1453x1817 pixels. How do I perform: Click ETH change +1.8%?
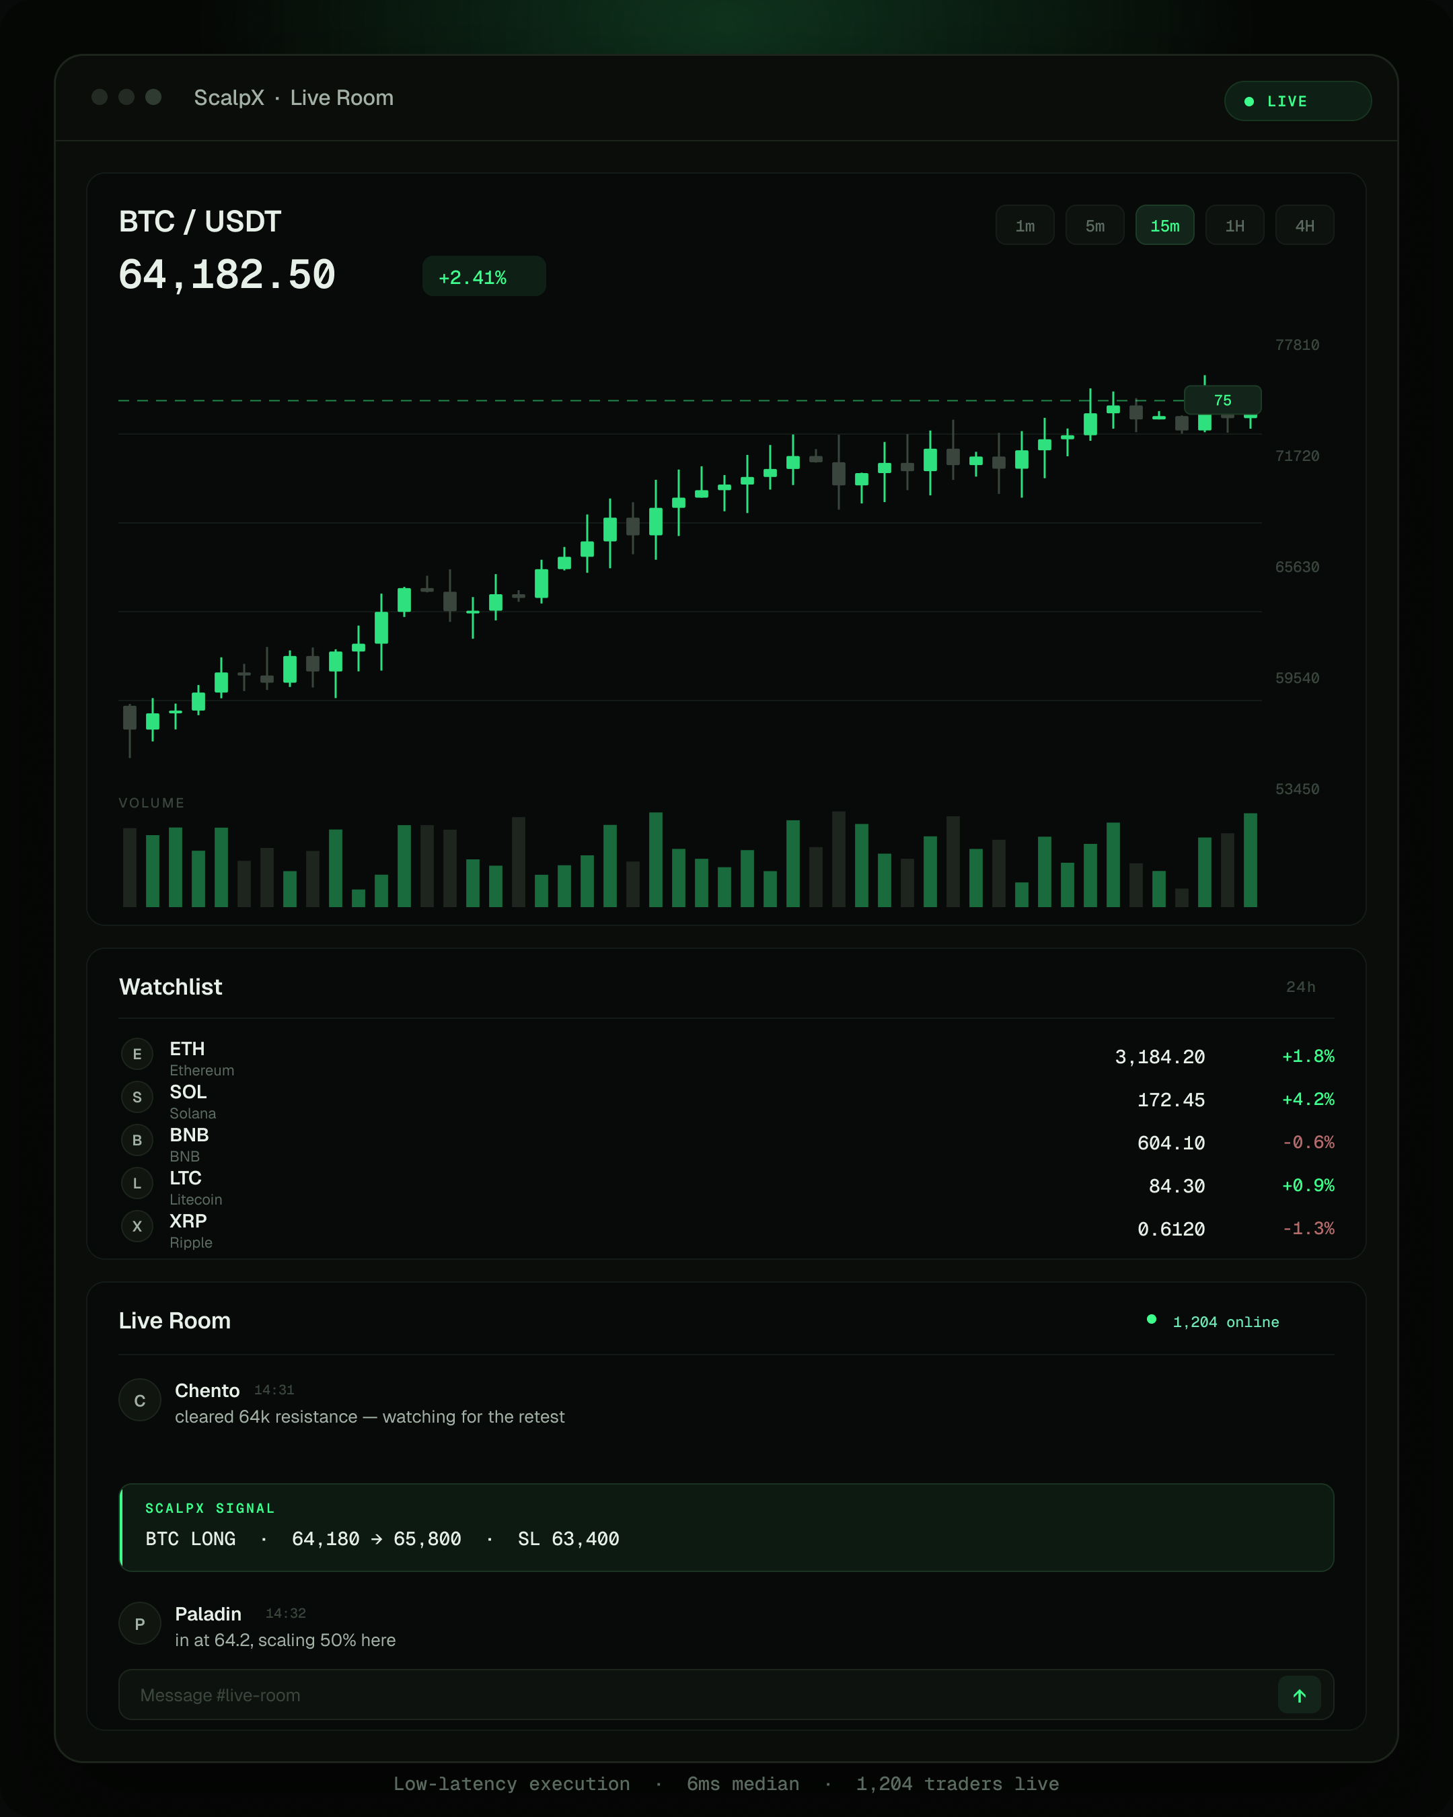pyautogui.click(x=1308, y=1056)
